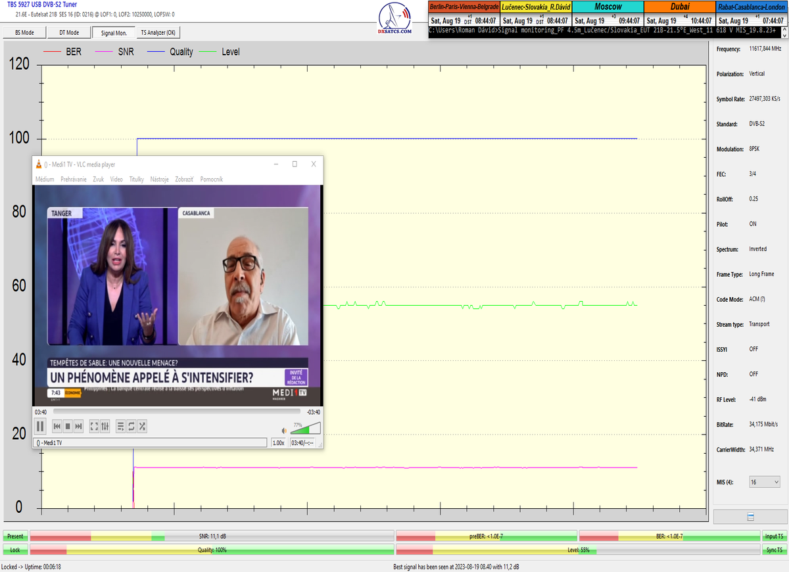The height and width of the screenshot is (572, 789).
Task: Pause playback in VLC player
Action: (x=40, y=426)
